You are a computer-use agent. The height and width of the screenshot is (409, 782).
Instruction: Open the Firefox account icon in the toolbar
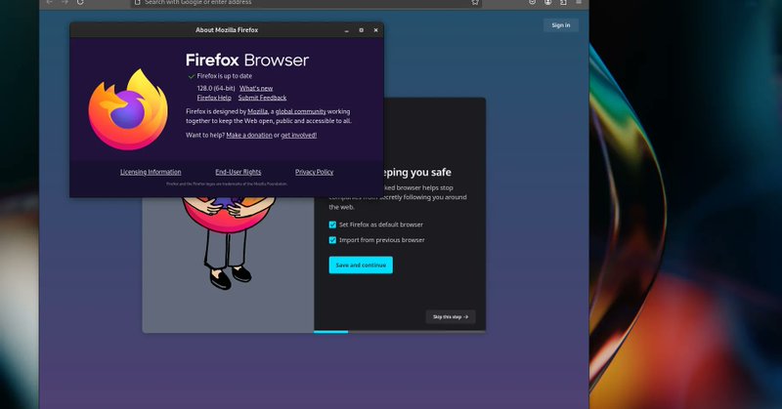[547, 2]
